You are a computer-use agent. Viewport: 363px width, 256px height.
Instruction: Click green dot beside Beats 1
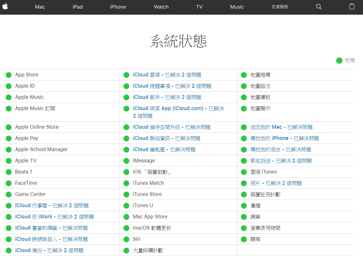[9, 172]
